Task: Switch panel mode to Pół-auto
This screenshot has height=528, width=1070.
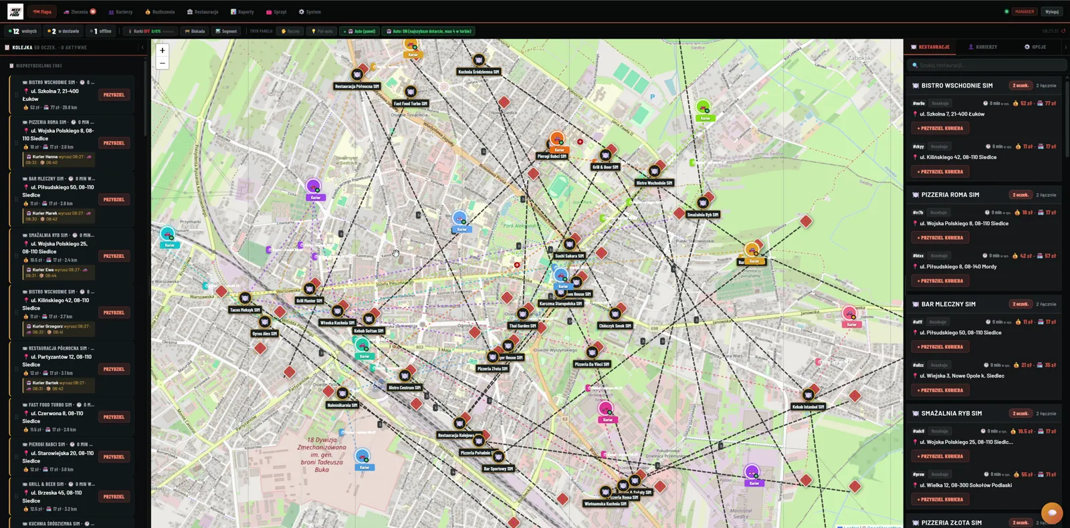Action: 322,31
